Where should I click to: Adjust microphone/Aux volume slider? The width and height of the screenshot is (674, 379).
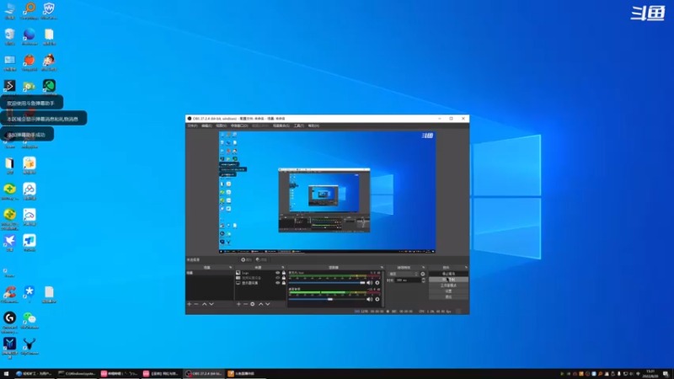pyautogui.click(x=327, y=283)
